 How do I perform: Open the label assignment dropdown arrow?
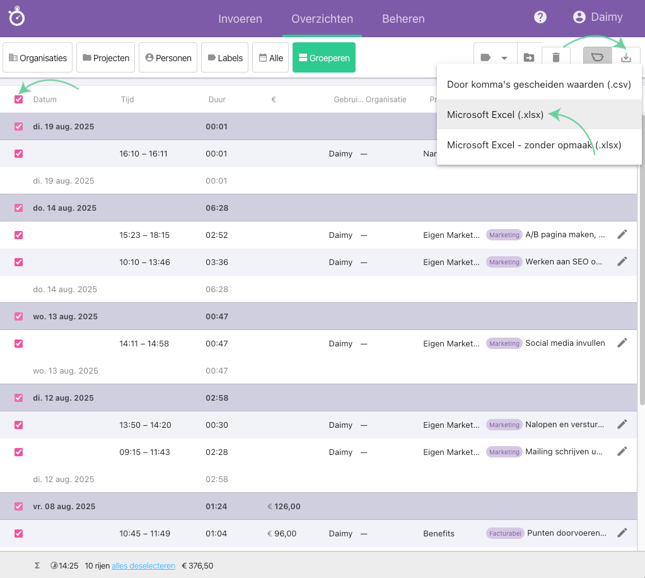(x=504, y=58)
